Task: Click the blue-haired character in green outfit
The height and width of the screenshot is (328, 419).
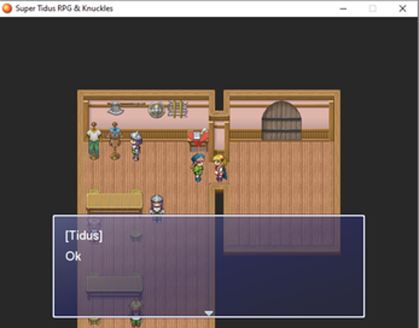Action: click(198, 168)
